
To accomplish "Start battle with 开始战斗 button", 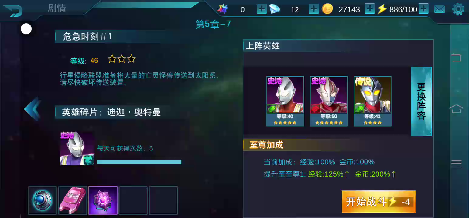I will 378,202.
